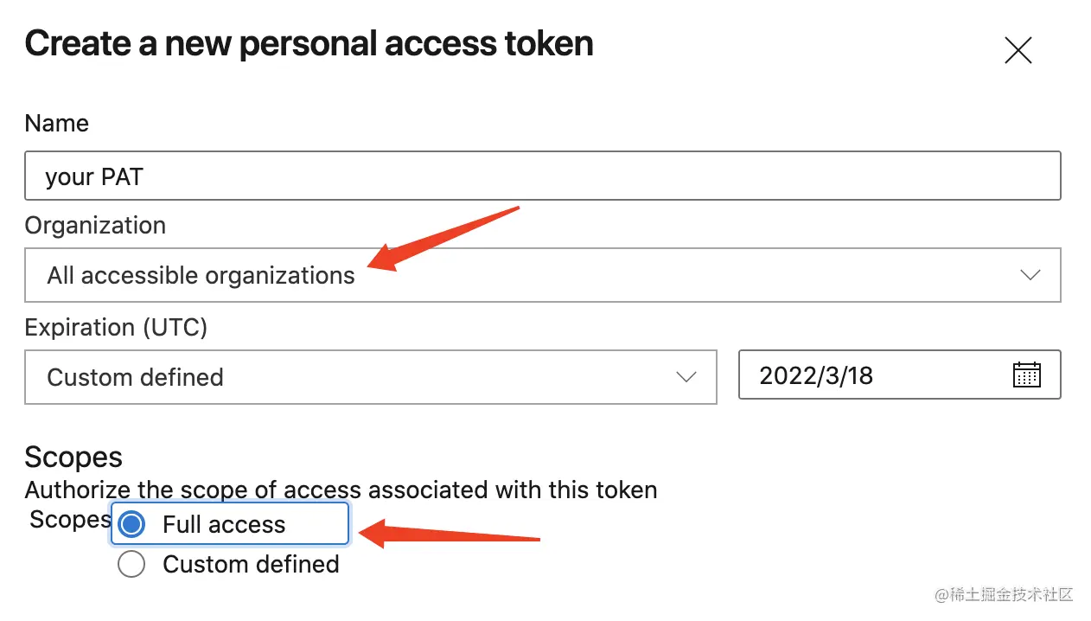Click the Organization dropdown chevron arrow
Viewport: 1091px width, 621px height.
point(1030,276)
